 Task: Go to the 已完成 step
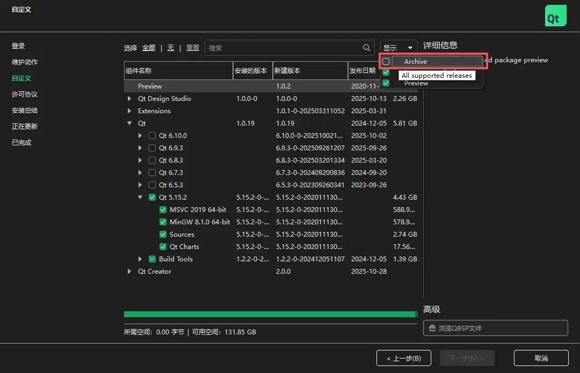coord(21,142)
